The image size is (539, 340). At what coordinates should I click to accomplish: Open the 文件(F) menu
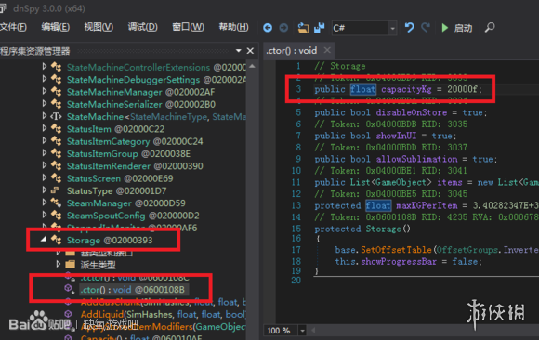point(13,27)
